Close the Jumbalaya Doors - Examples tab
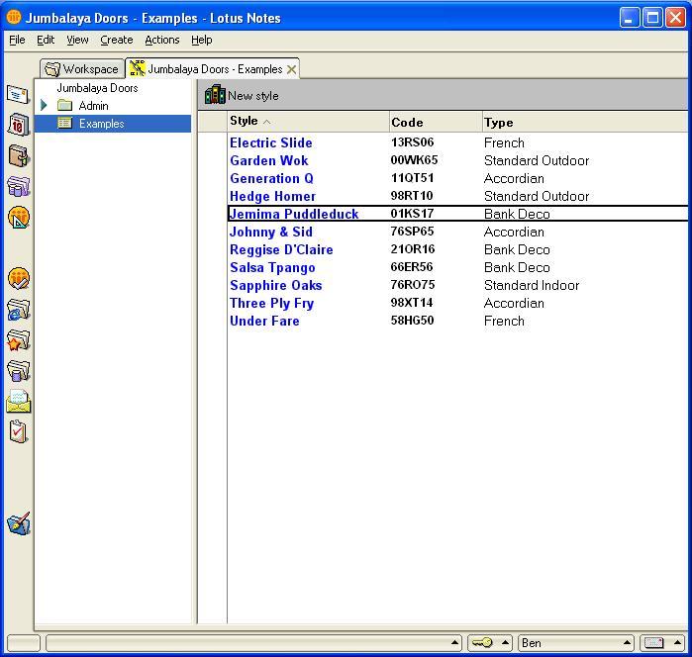692x657 pixels. coord(291,69)
